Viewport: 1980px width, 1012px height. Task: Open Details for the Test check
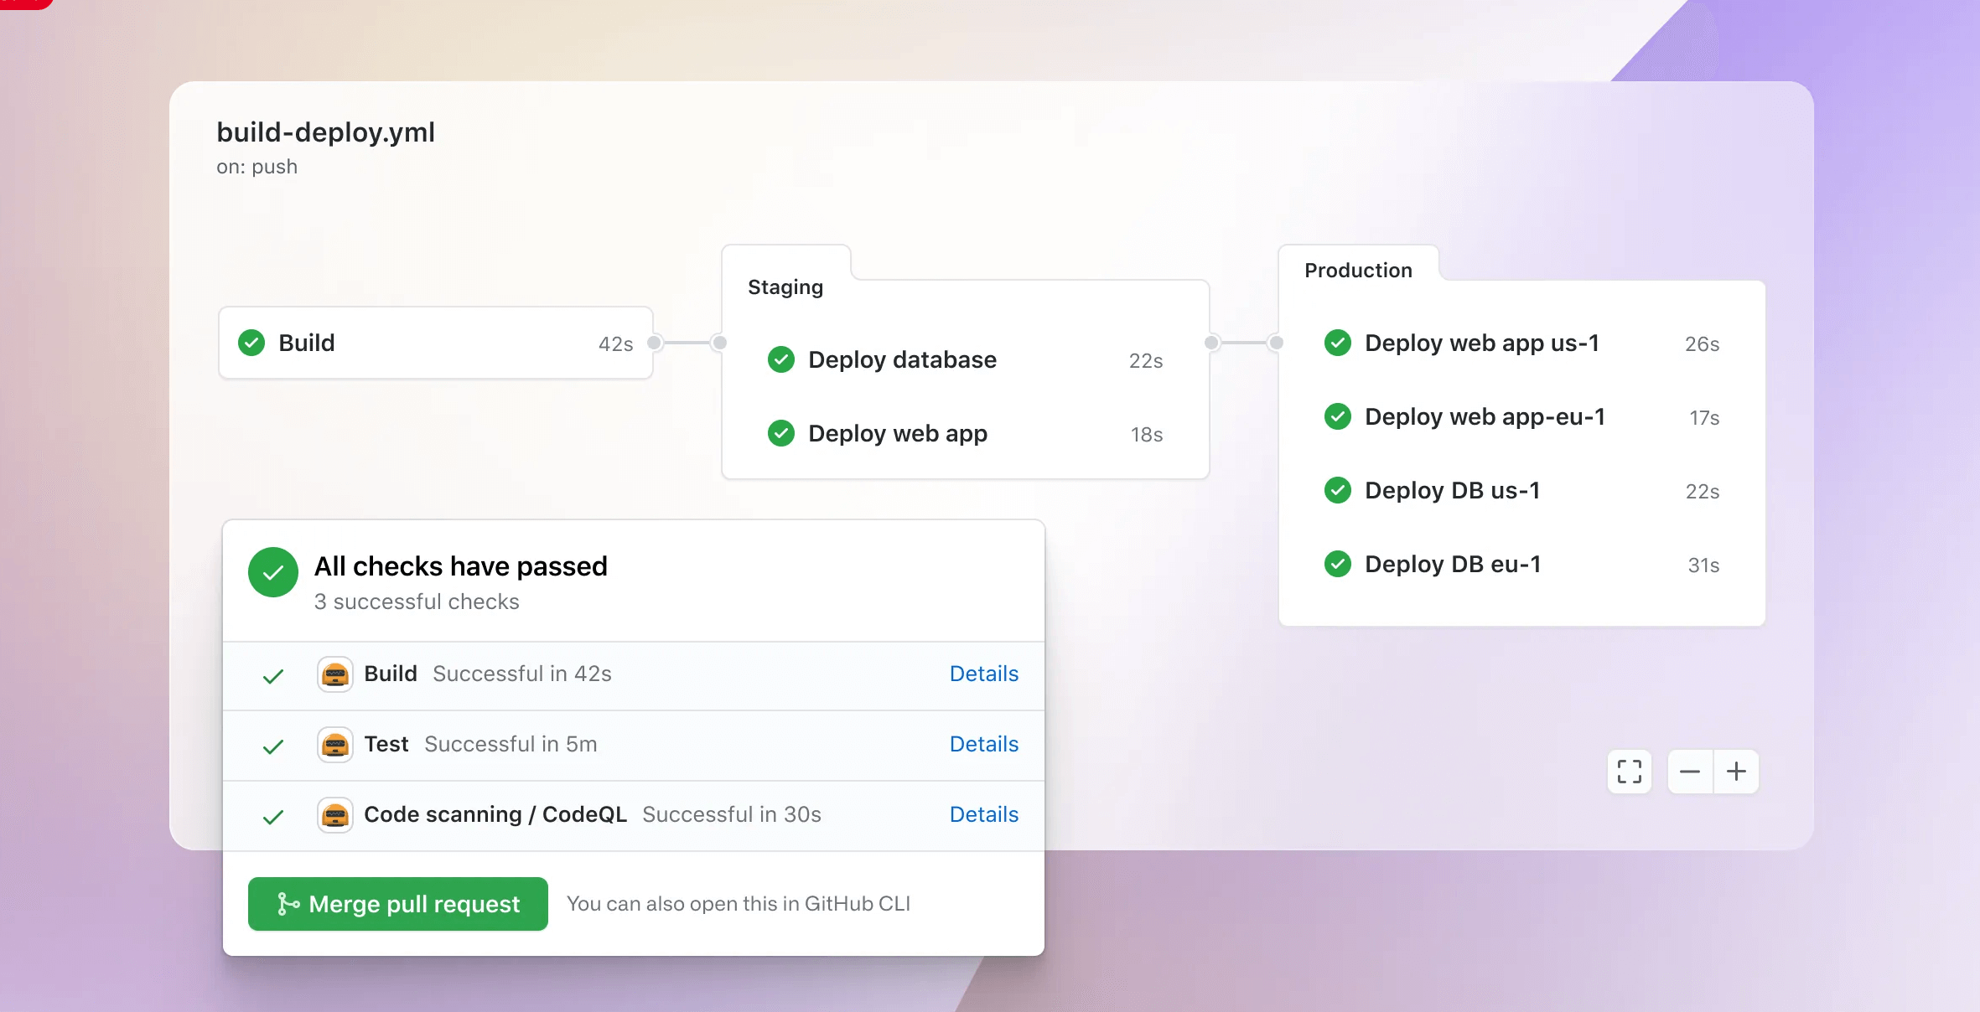click(x=983, y=744)
